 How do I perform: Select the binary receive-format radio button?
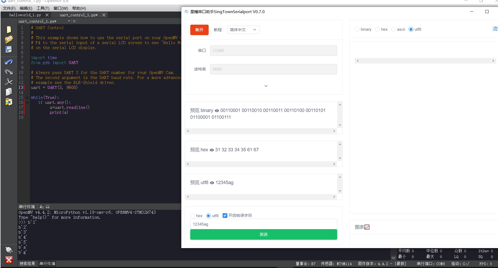pos(357,29)
